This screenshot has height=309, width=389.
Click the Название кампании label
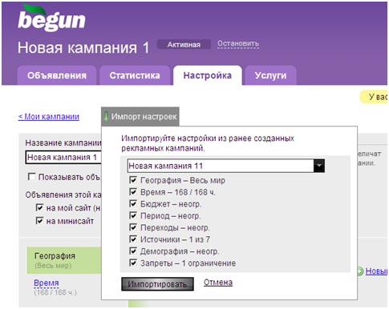[63, 143]
